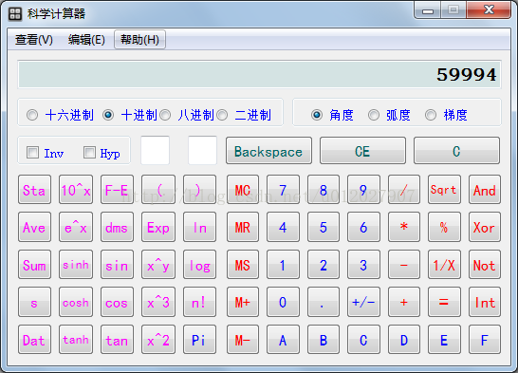The height and width of the screenshot is (373, 518).
Task: Click the close parenthesis button
Action: tap(199, 190)
